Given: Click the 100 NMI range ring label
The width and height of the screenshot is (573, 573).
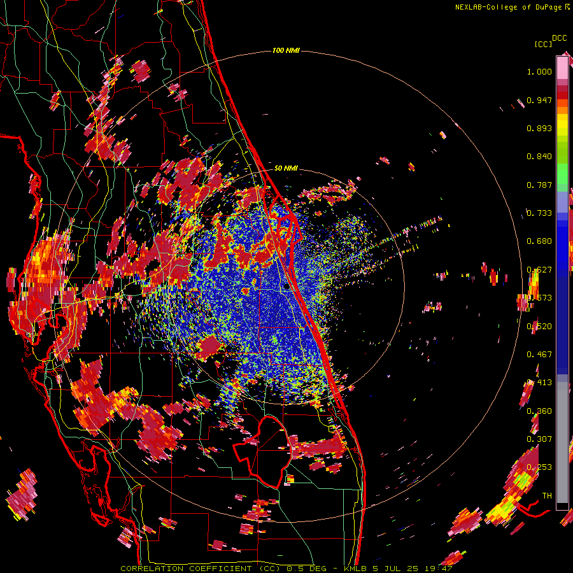Looking at the screenshot, I should [286, 50].
